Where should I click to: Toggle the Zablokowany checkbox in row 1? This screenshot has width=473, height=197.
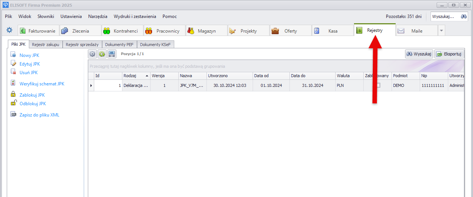pyautogui.click(x=378, y=85)
